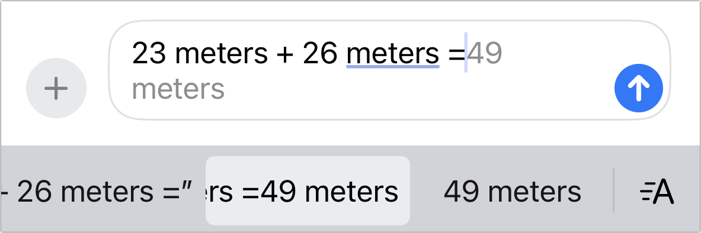Click the underlined word "meters"
701x233 pixels.
393,54
